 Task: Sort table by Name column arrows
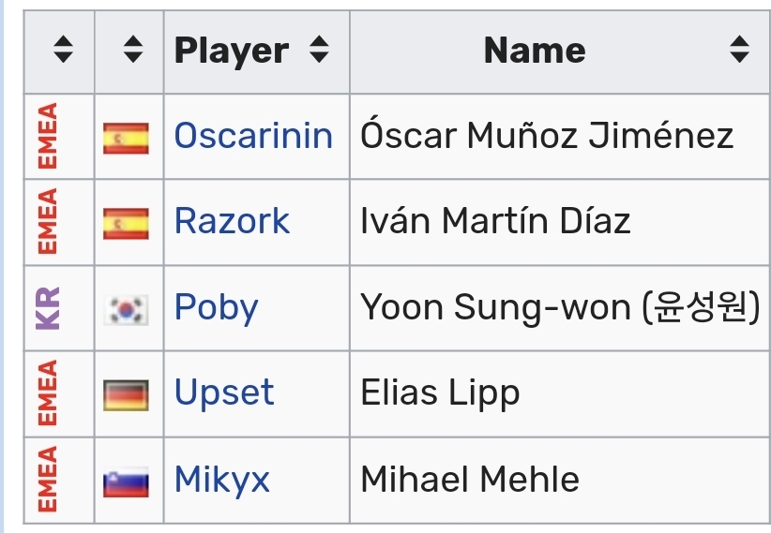[x=739, y=51]
